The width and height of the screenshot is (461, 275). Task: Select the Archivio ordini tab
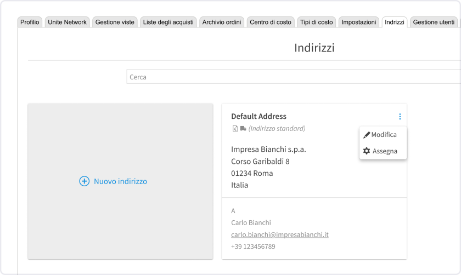coord(222,22)
